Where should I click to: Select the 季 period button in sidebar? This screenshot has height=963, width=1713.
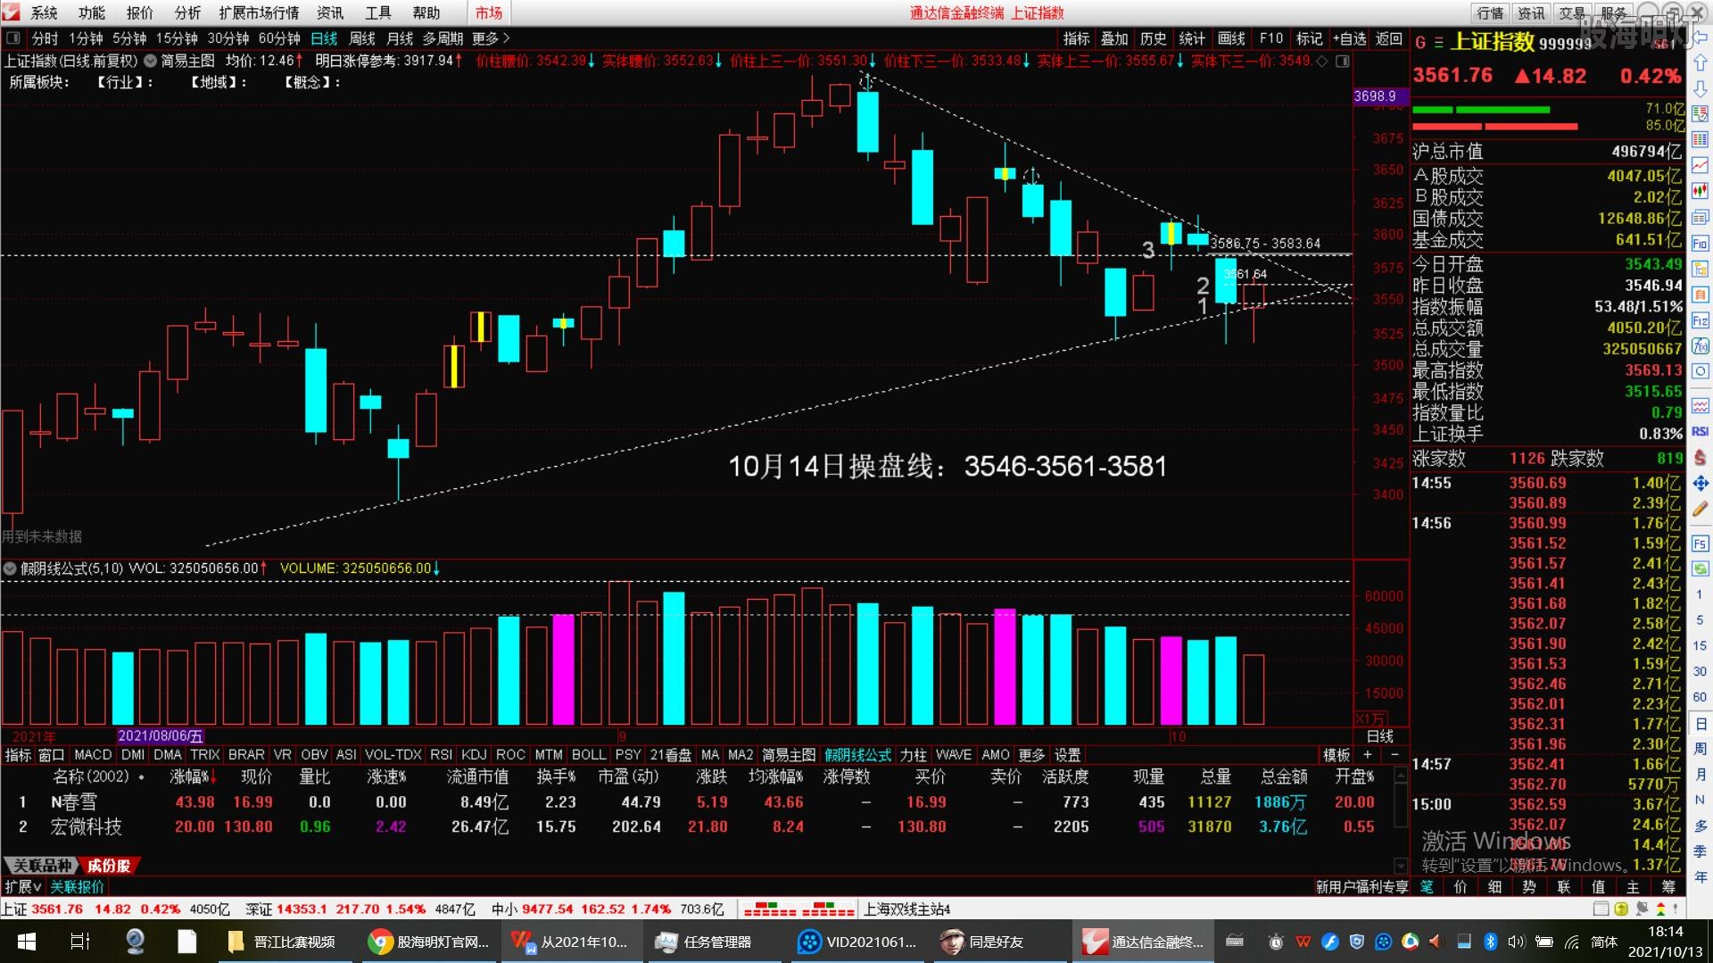[x=1700, y=851]
